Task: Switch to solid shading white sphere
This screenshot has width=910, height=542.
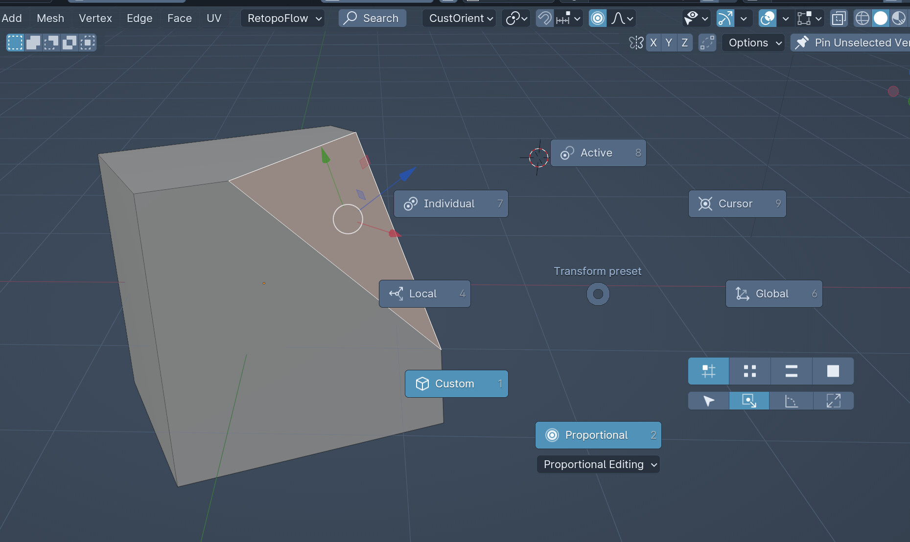Action: (880, 19)
